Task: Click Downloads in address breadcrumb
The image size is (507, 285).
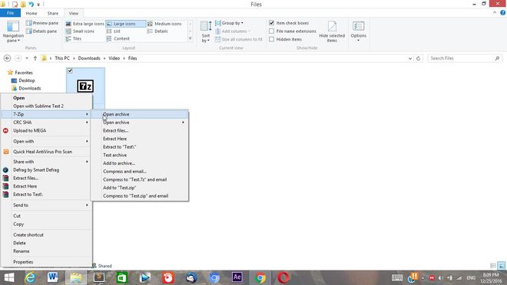Action: 89,58
